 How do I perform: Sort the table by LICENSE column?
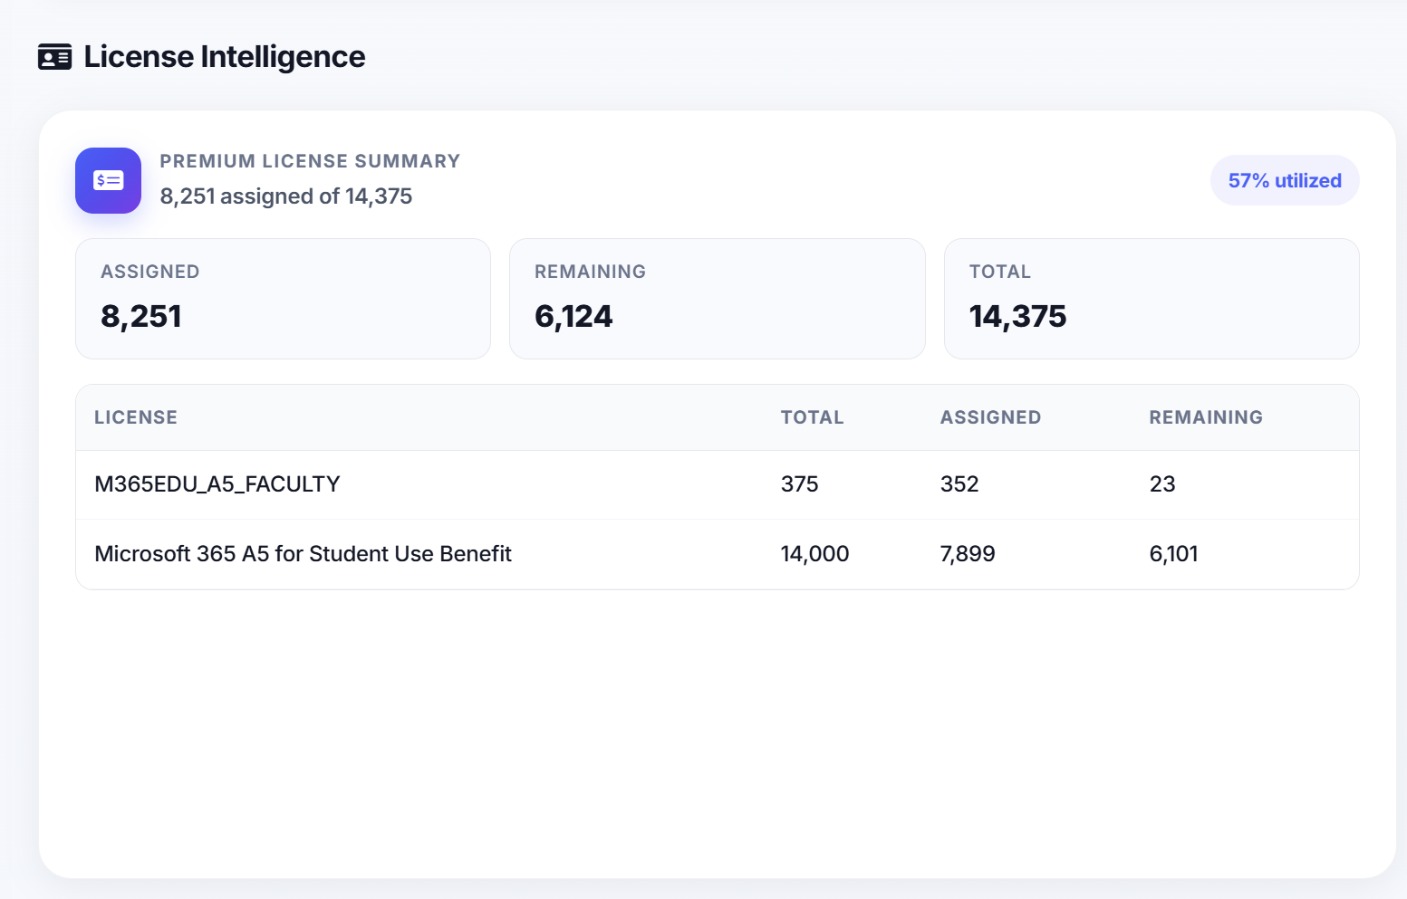pyautogui.click(x=135, y=417)
